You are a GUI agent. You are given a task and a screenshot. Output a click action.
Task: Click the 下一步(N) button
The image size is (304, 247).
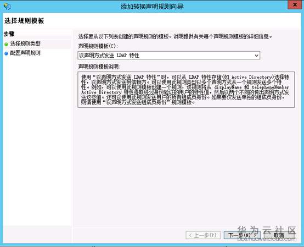coord(242,235)
